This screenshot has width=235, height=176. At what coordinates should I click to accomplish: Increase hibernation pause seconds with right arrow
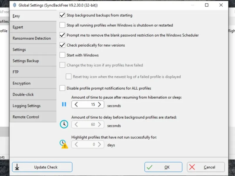(100, 104)
